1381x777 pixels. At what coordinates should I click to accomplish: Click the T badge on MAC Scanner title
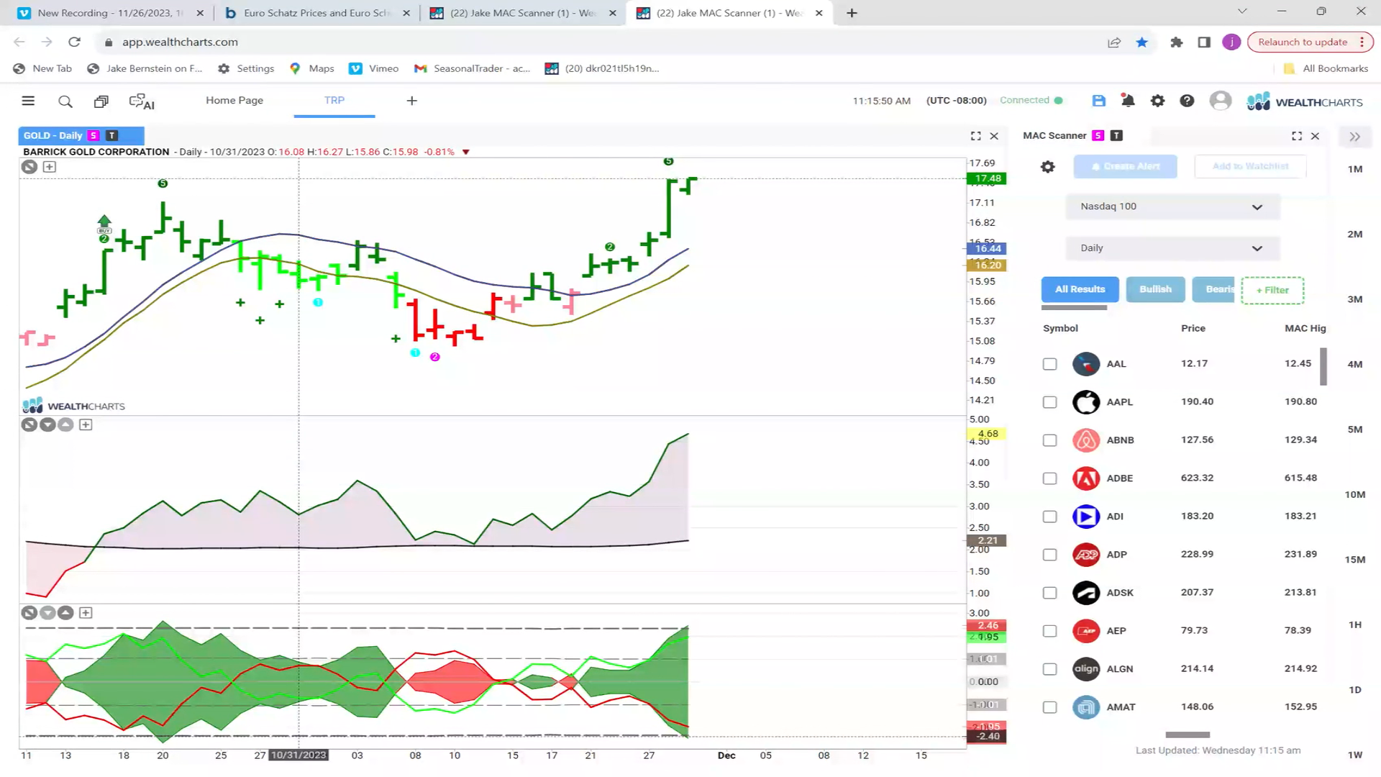(x=1116, y=135)
